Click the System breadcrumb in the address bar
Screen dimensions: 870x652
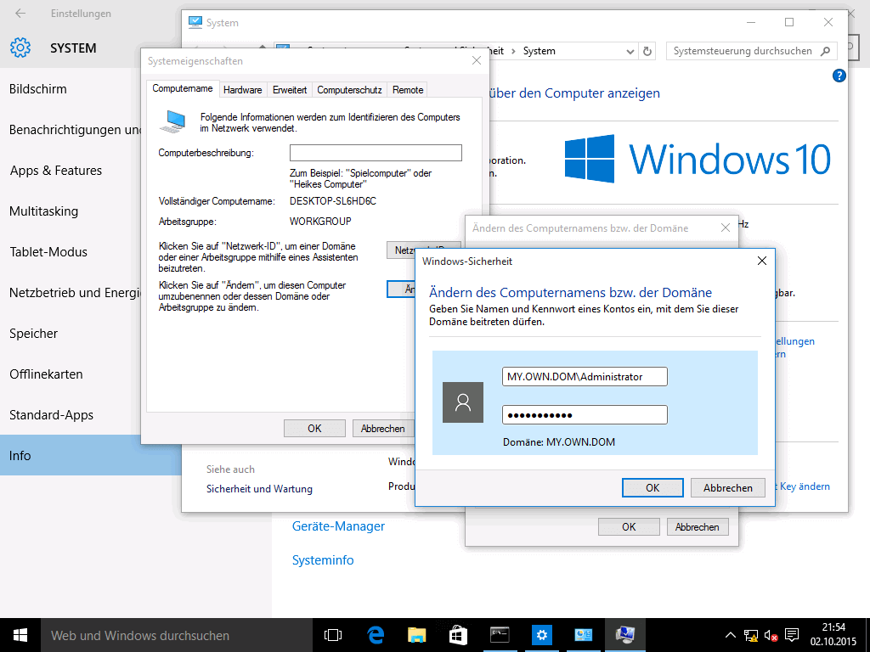(539, 51)
